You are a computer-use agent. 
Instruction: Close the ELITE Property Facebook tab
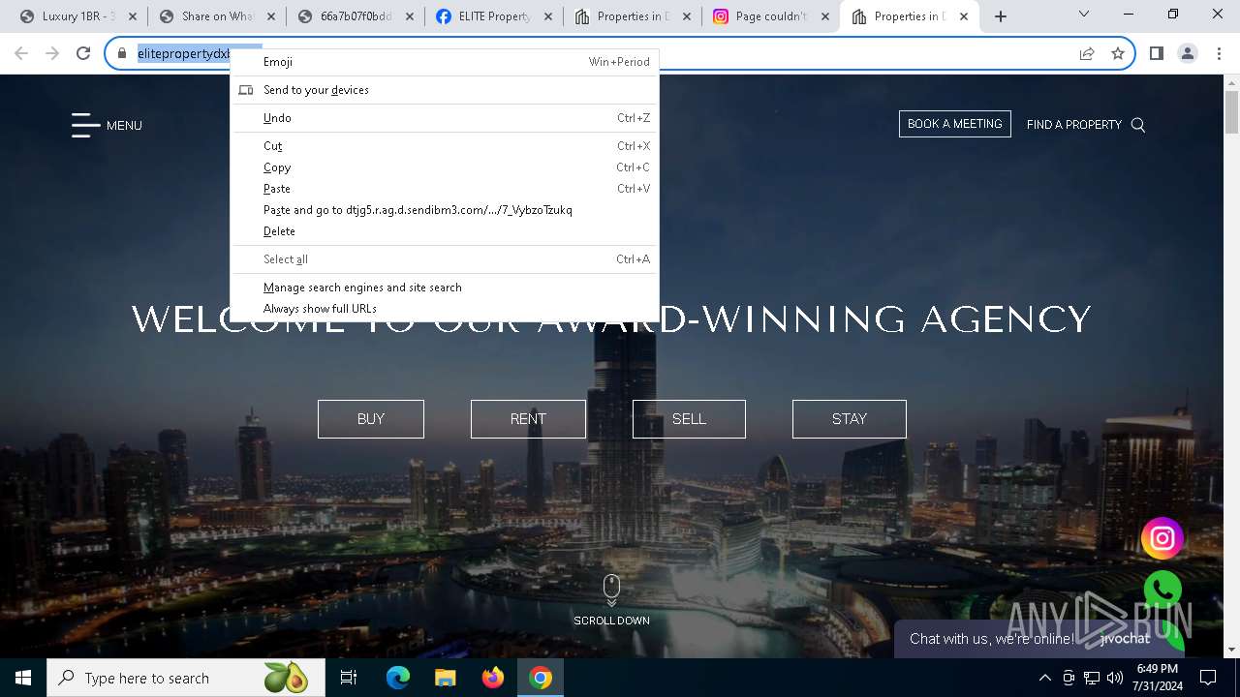(548, 16)
